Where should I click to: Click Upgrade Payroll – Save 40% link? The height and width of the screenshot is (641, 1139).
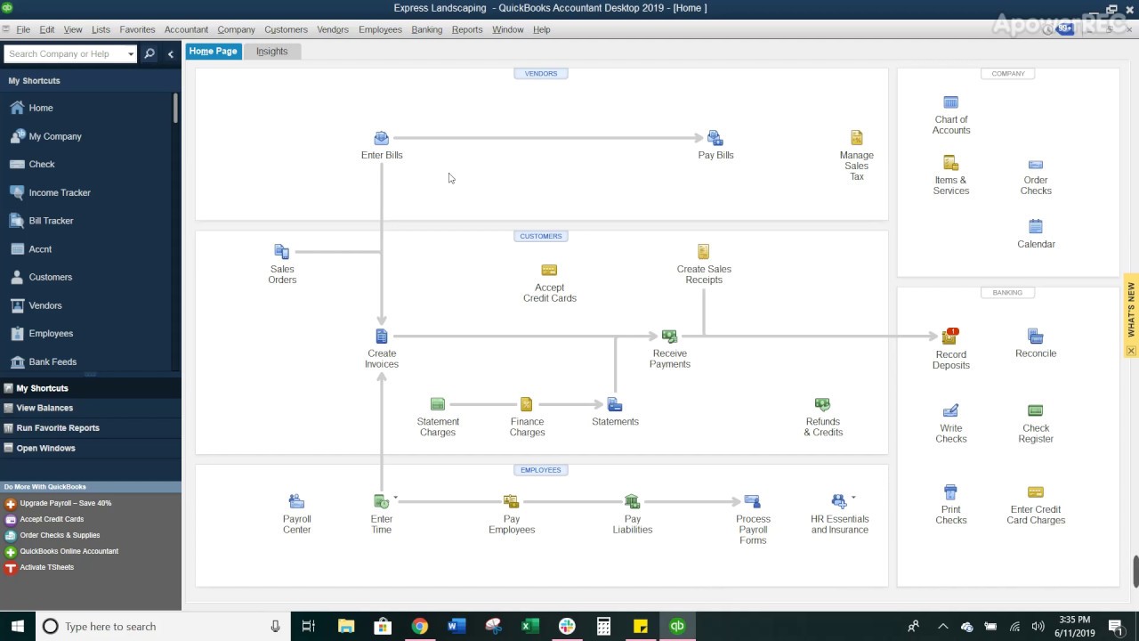point(65,503)
